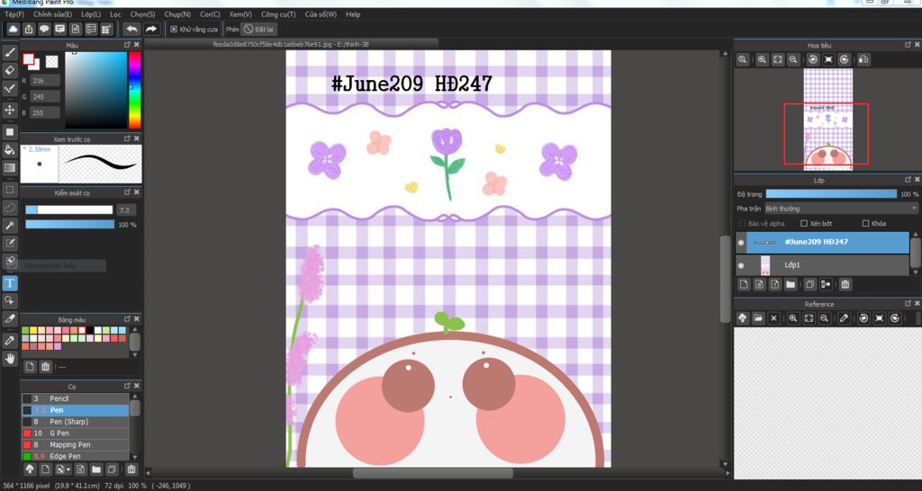Select the Lasso selection tool
Viewport: 922px width, 491px height.
[9, 208]
